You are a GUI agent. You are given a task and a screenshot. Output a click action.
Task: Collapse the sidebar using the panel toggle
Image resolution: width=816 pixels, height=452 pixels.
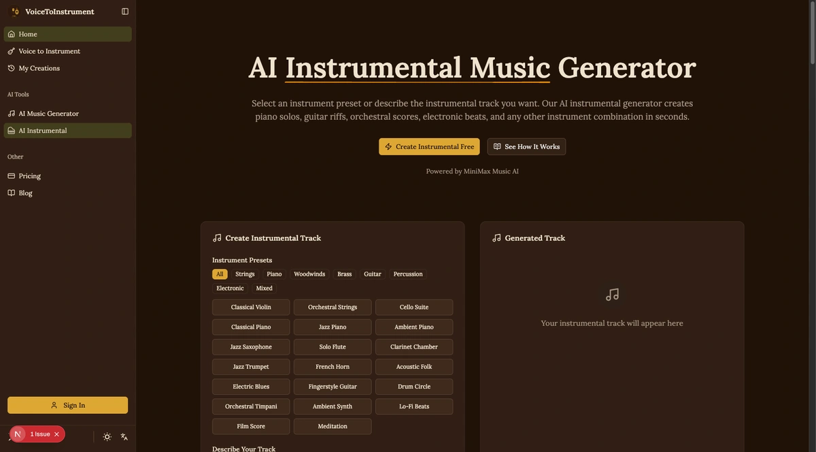(x=124, y=11)
